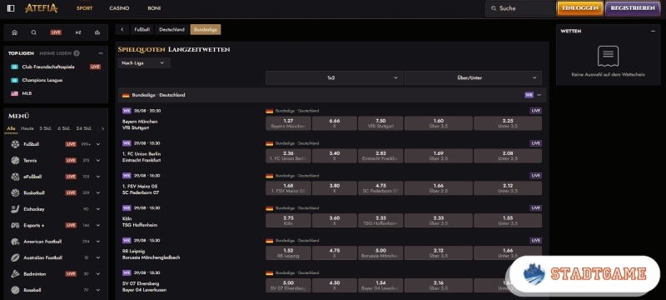
Task: Collapse the Bundesliga - Deutschland section
Action: coord(539,95)
